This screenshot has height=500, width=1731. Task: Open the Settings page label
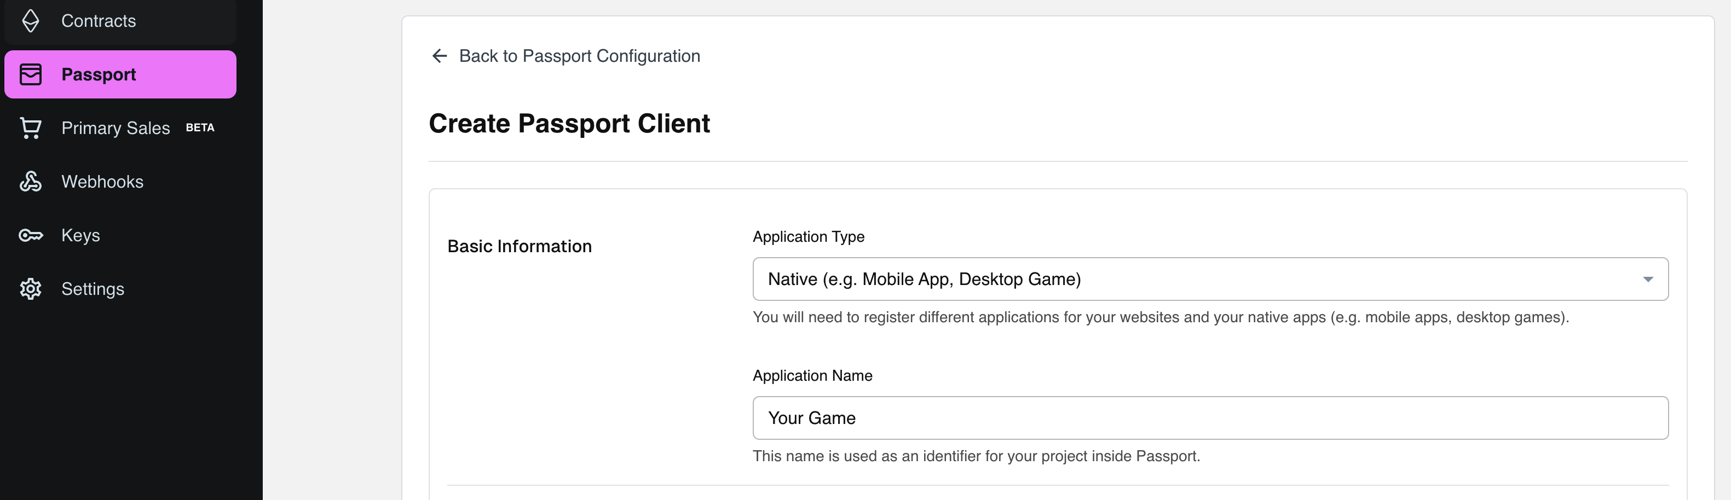(x=93, y=289)
